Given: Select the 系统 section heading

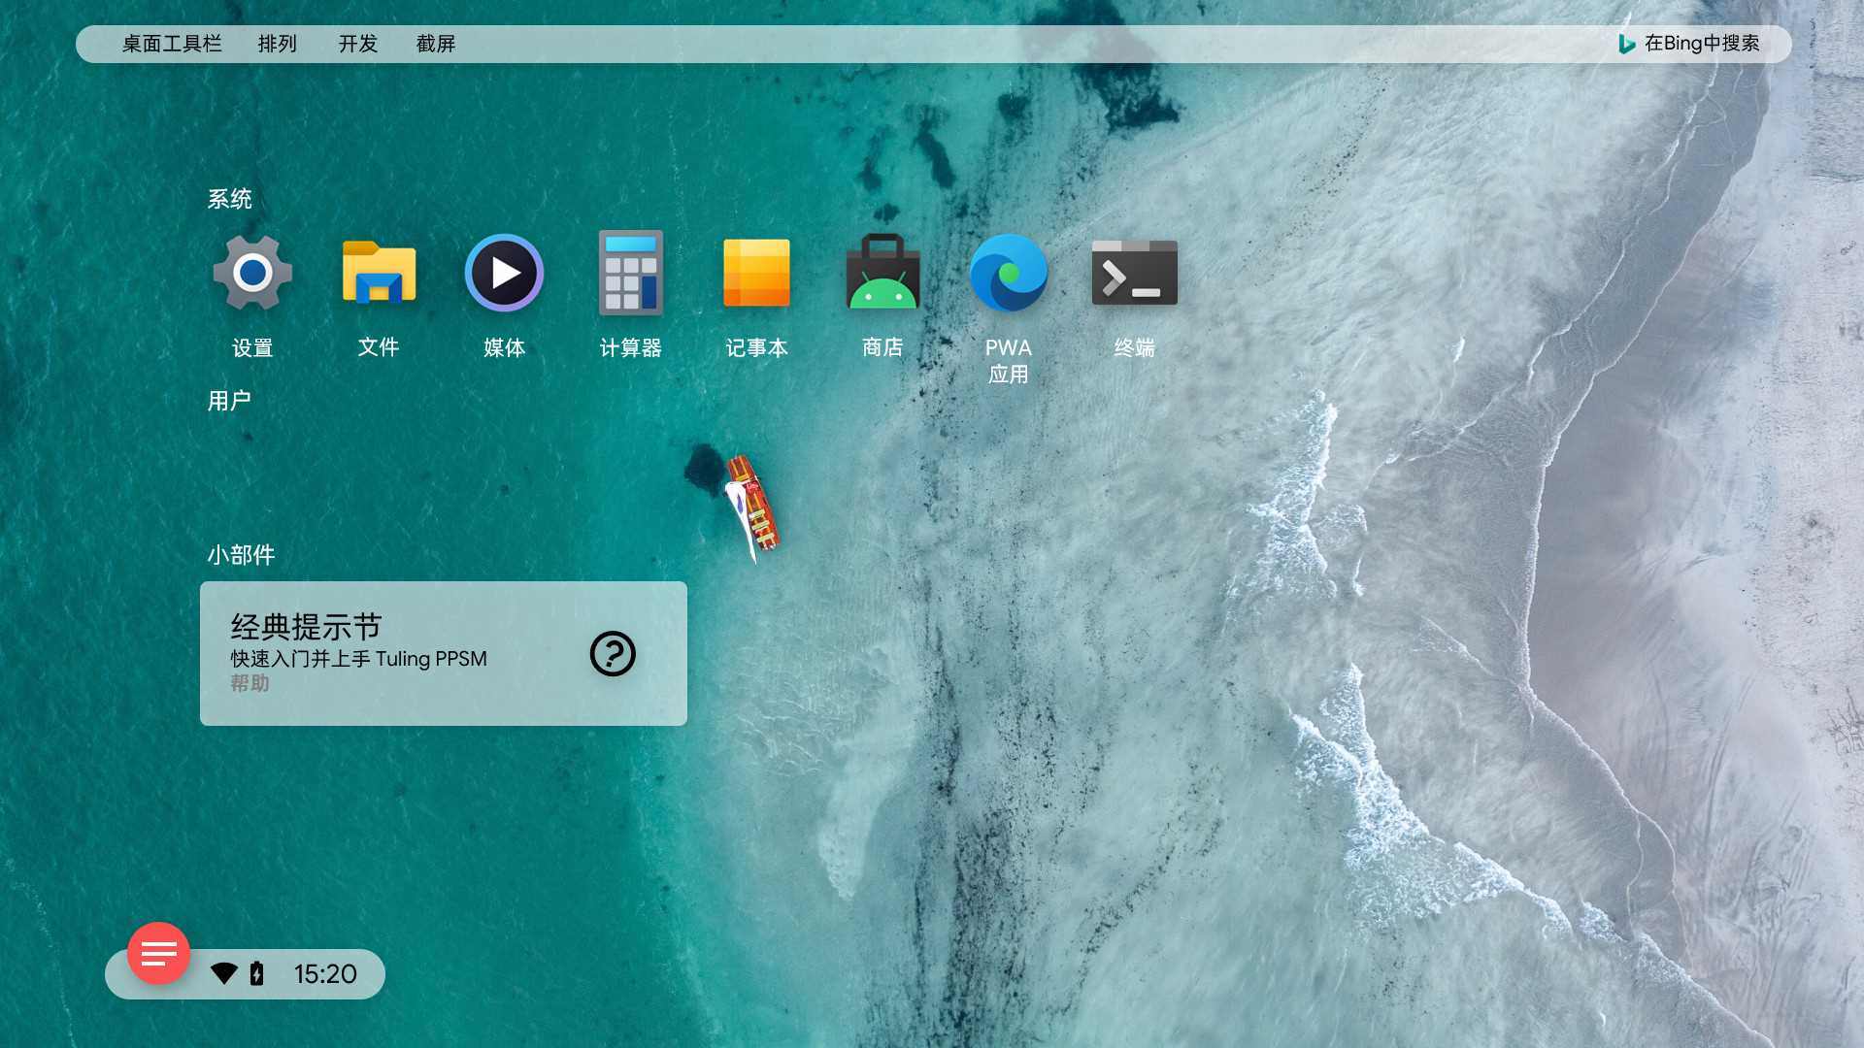Looking at the screenshot, I should click(229, 199).
